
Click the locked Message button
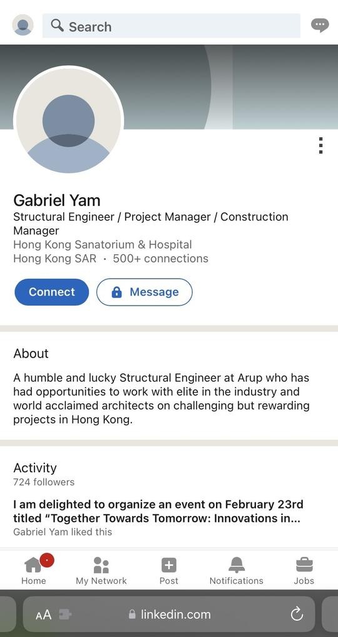coord(145,292)
